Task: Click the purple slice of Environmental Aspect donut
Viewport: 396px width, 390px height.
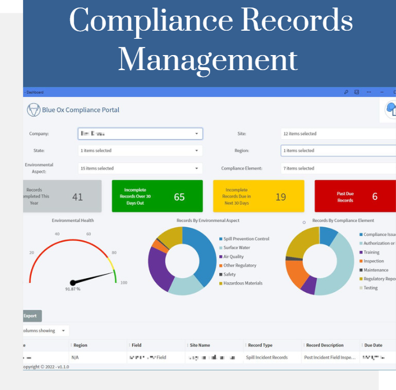Action: coord(159,269)
